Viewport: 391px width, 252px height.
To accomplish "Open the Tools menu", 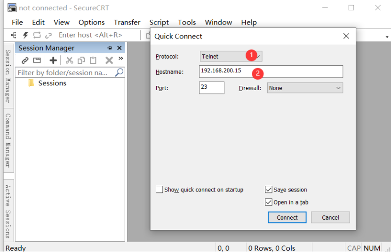I will click(x=187, y=23).
